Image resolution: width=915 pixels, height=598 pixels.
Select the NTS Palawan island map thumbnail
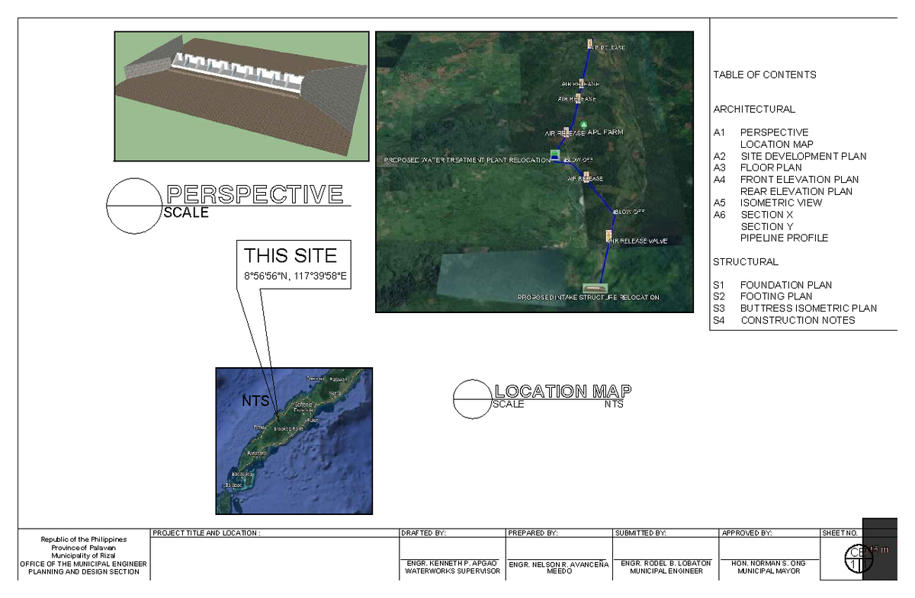click(294, 440)
